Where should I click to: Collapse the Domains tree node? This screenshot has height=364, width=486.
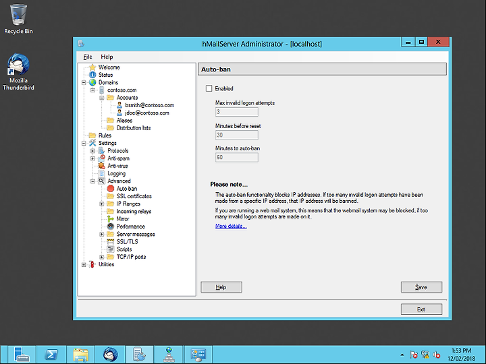click(84, 83)
